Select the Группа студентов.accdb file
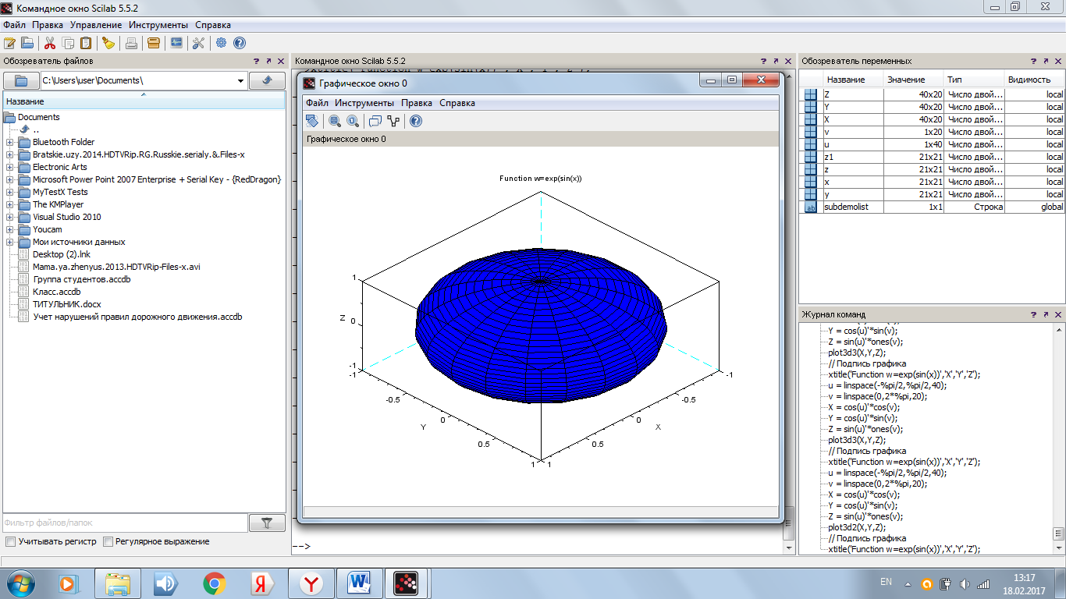 81,279
